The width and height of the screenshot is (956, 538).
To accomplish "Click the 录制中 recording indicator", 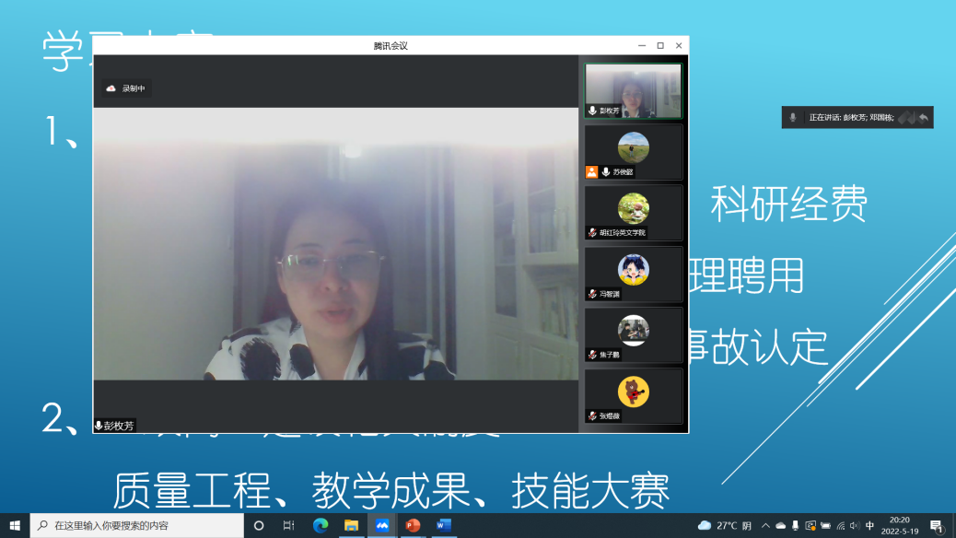I will pyautogui.click(x=126, y=88).
